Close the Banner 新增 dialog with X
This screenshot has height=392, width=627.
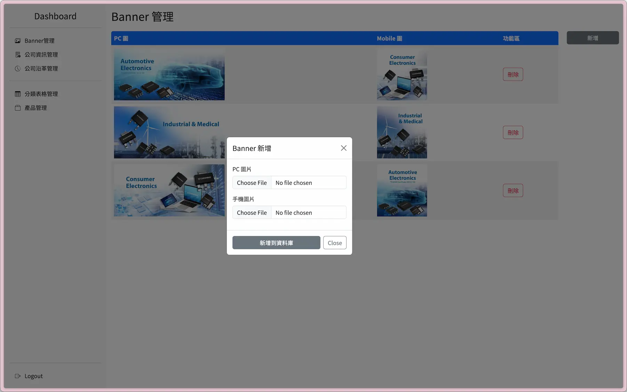(343, 148)
